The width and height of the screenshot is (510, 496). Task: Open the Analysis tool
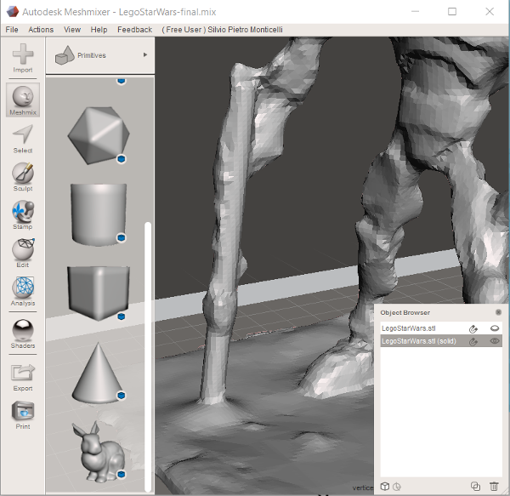coord(23,291)
